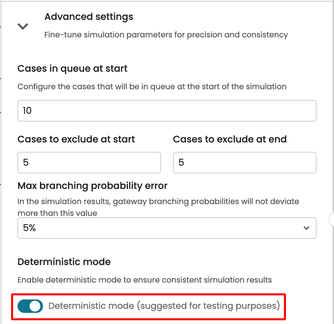This screenshot has width=334, height=324.
Task: Click the 'Max branching probability error' heading
Action: [92, 186]
